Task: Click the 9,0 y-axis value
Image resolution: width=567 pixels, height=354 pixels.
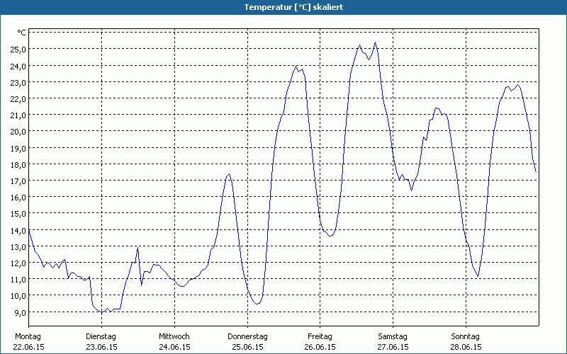Action: tap(20, 312)
